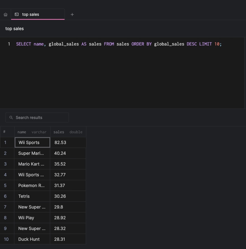246x249 pixels.
Task: Click the LIMIT keyword in the query
Action: [x=205, y=44]
